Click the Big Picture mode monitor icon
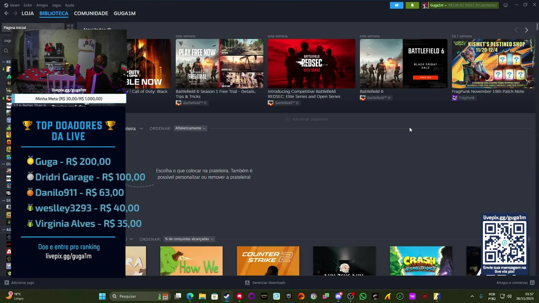539x303 pixels. [x=506, y=5]
